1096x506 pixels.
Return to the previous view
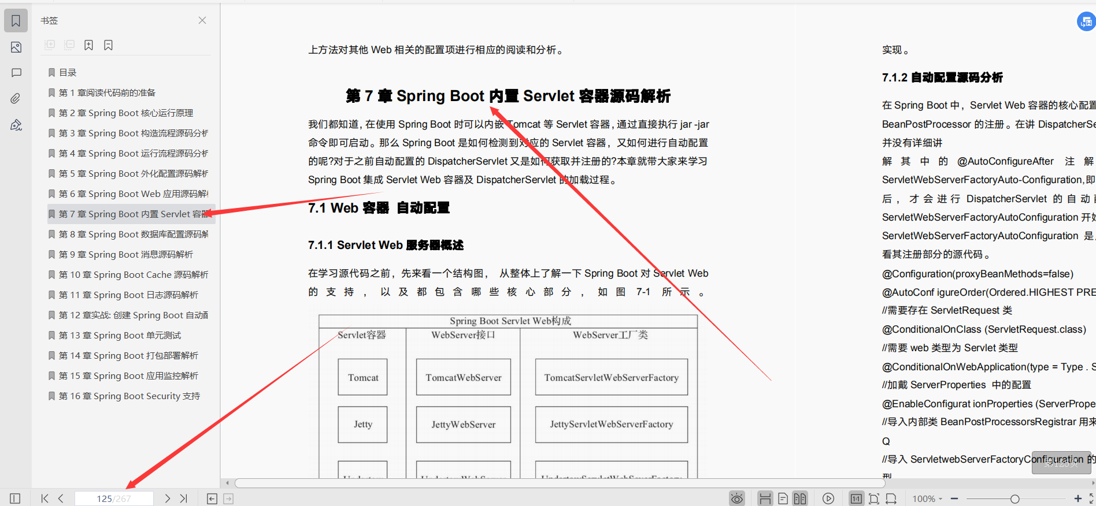212,498
